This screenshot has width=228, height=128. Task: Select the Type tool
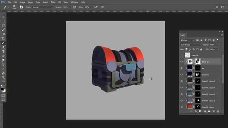[x=3, y=52]
